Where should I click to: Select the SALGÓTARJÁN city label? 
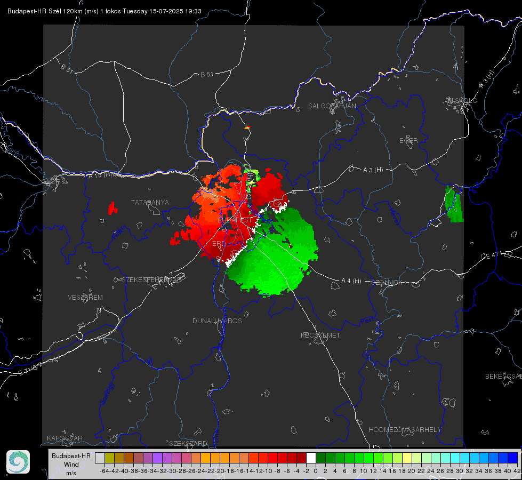pos(332,106)
